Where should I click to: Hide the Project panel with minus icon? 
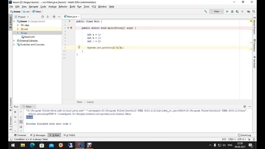(59, 17)
